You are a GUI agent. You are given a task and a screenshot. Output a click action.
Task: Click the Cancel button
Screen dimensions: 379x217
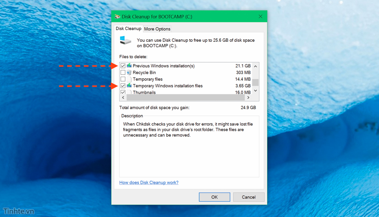249,197
